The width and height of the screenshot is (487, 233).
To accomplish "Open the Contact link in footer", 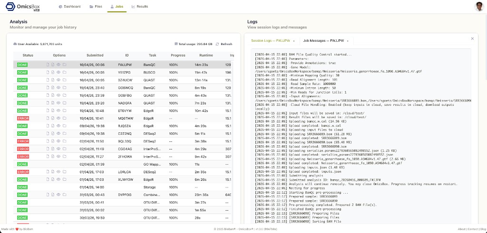I will point(473,229).
